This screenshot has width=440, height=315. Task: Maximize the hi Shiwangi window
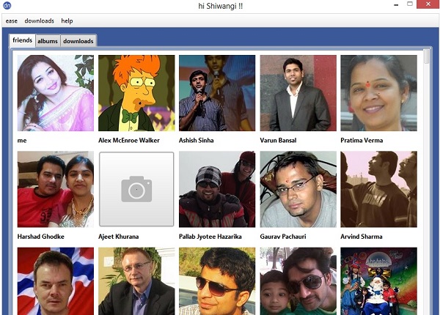pyautogui.click(x=410, y=4)
